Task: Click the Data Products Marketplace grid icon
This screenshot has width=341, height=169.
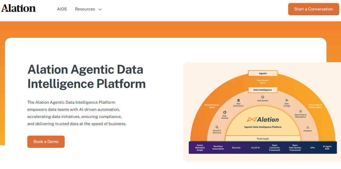Action: (300, 111)
